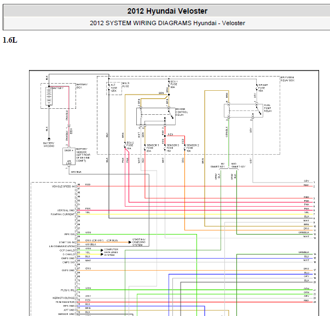Click the 'START SIG IN' pin label
Image resolution: width=330 pixels, height=316 pixels.
(x=67, y=242)
